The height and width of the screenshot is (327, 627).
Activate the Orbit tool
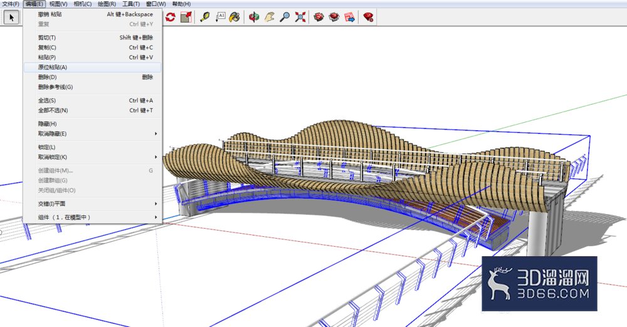pos(254,17)
